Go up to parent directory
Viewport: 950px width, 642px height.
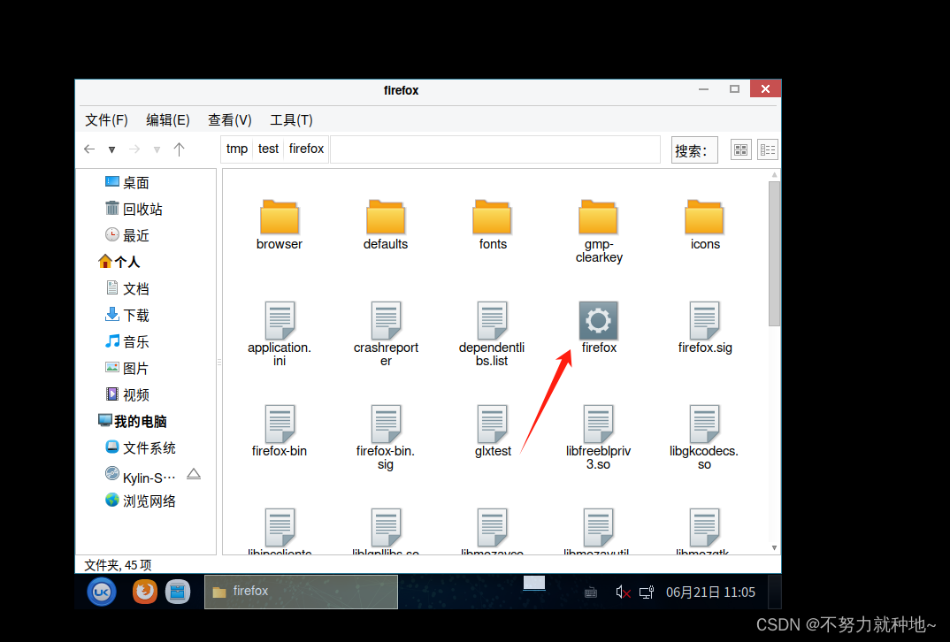tap(179, 149)
